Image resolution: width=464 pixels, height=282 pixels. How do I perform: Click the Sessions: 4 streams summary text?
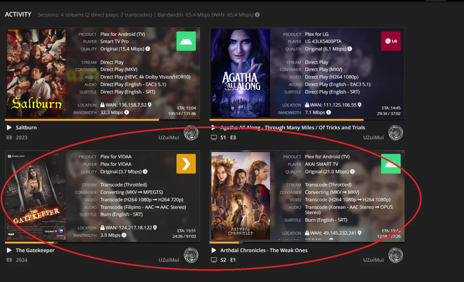[x=95, y=15]
